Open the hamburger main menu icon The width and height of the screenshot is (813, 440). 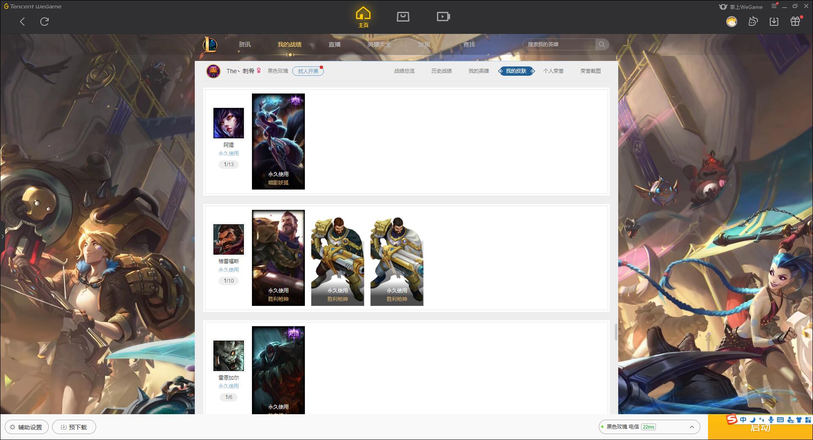pyautogui.click(x=774, y=6)
